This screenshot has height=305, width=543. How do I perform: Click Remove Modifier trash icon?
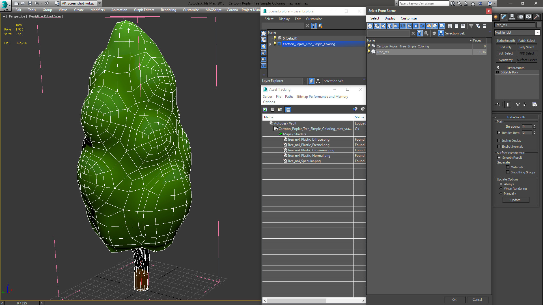click(525, 104)
